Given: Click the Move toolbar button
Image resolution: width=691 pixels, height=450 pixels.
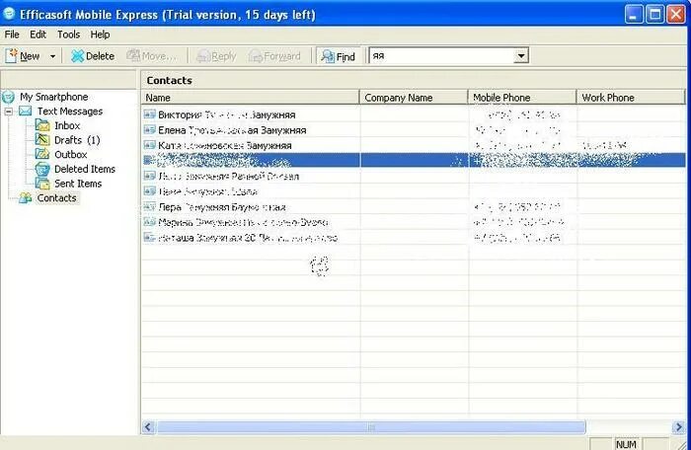Looking at the screenshot, I should pos(151,56).
